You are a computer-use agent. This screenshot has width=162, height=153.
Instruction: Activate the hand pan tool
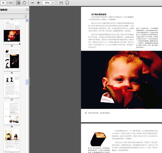point(24,3)
